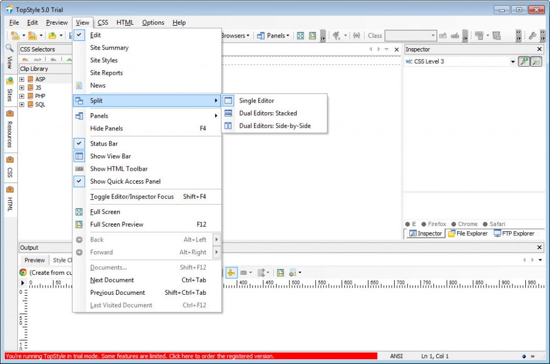
Task: Click the curly braces toolbar icon
Action: pyautogui.click(x=357, y=35)
